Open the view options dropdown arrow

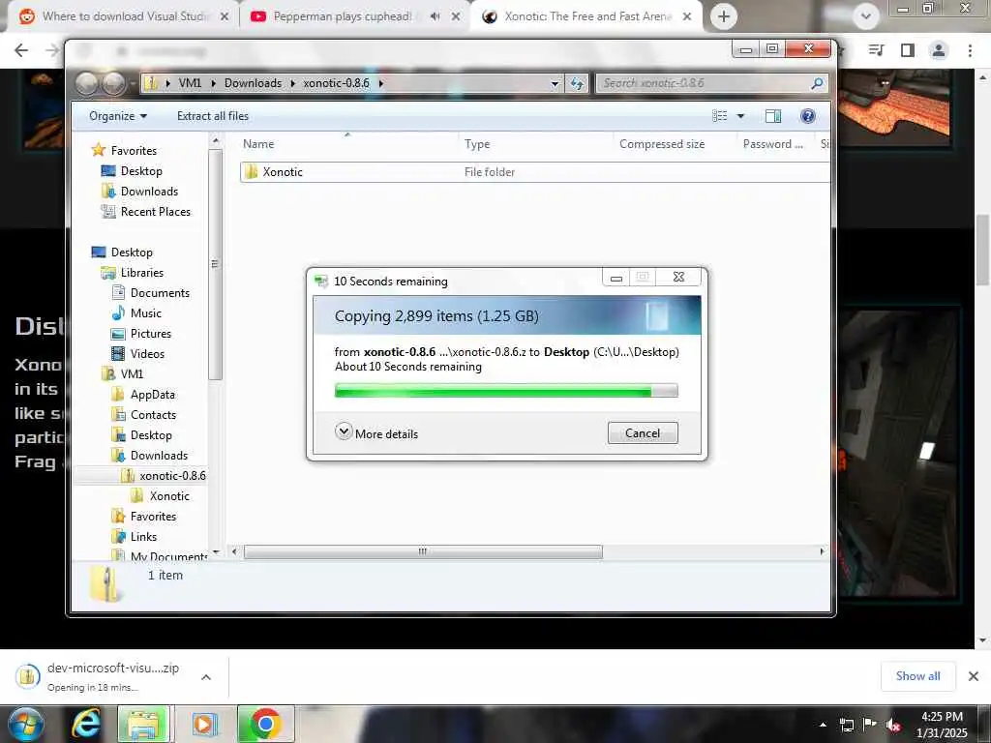740,116
